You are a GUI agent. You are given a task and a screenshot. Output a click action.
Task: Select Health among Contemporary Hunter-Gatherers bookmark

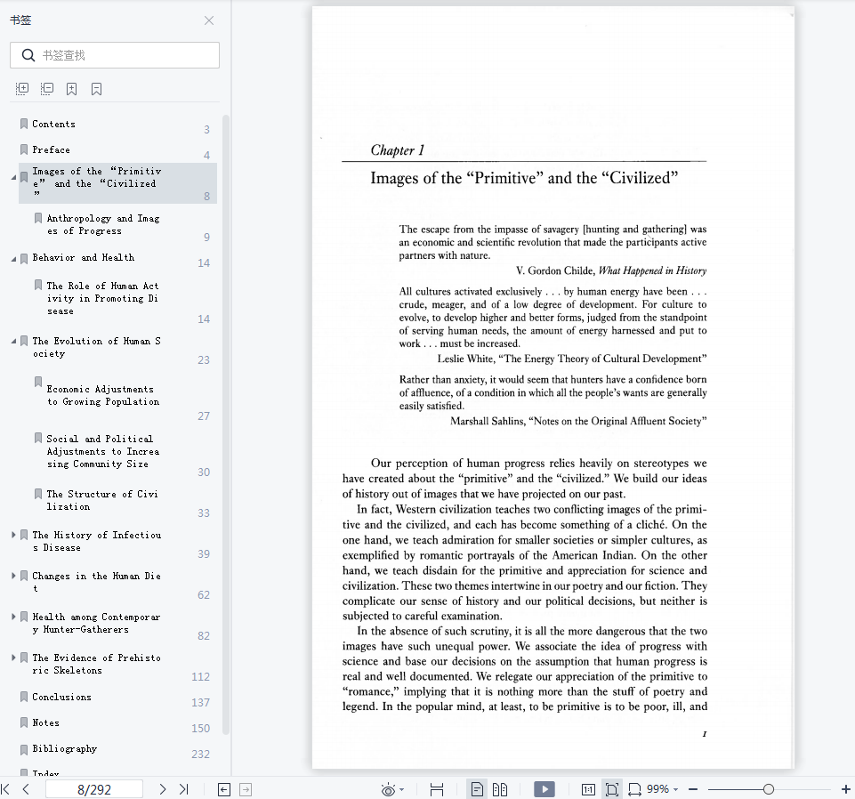coord(96,623)
